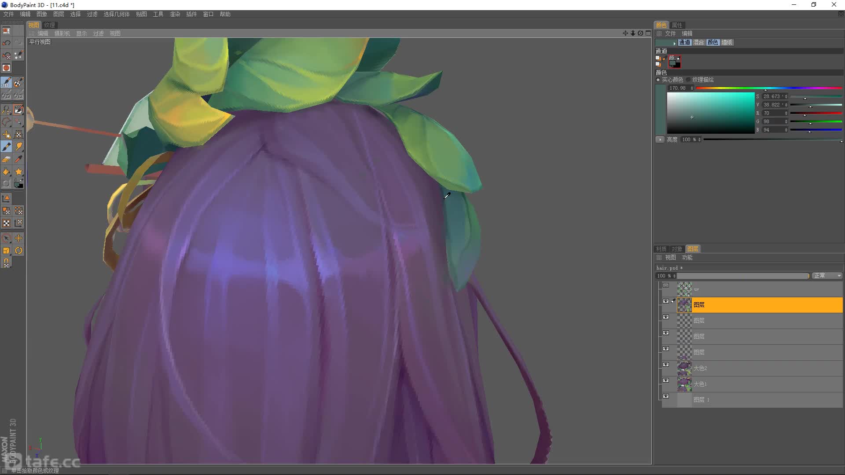
Task: Switch to the 属性 attributes tab
Action: tap(677, 25)
